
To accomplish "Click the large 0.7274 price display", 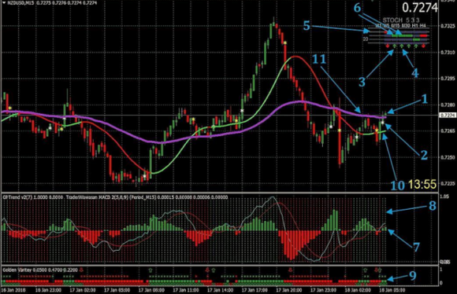I will point(420,8).
